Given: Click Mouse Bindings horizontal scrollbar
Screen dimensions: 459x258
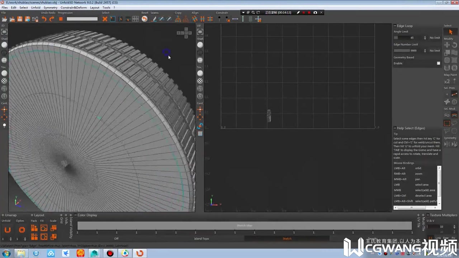Looking at the screenshot, I should [416, 207].
